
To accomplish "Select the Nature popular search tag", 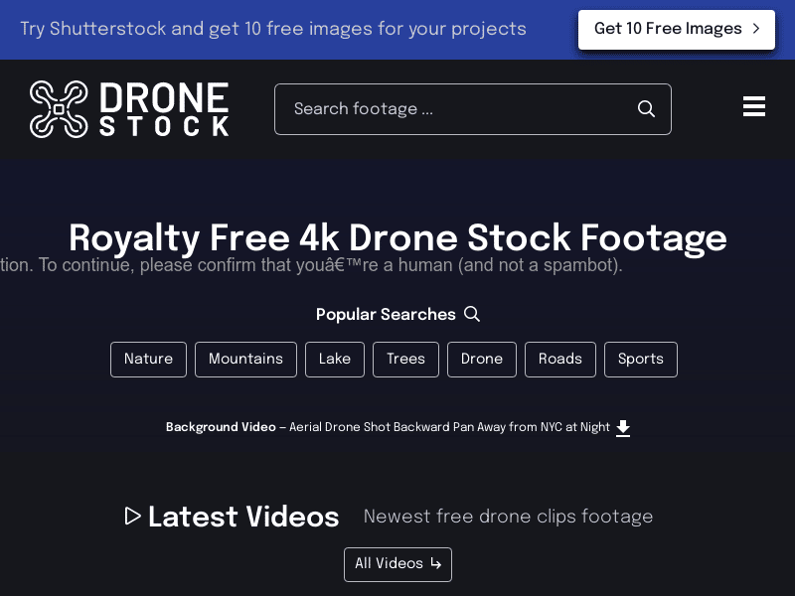I will click(148, 360).
